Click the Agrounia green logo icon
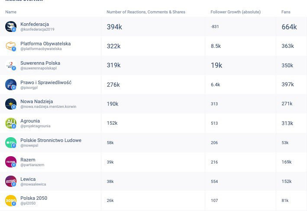307x211 pixels. pos(10,123)
